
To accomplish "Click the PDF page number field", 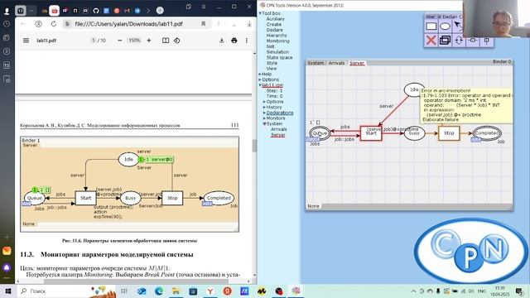I will (94, 41).
